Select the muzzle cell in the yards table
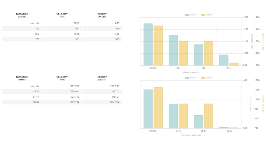 tap(22, 23)
